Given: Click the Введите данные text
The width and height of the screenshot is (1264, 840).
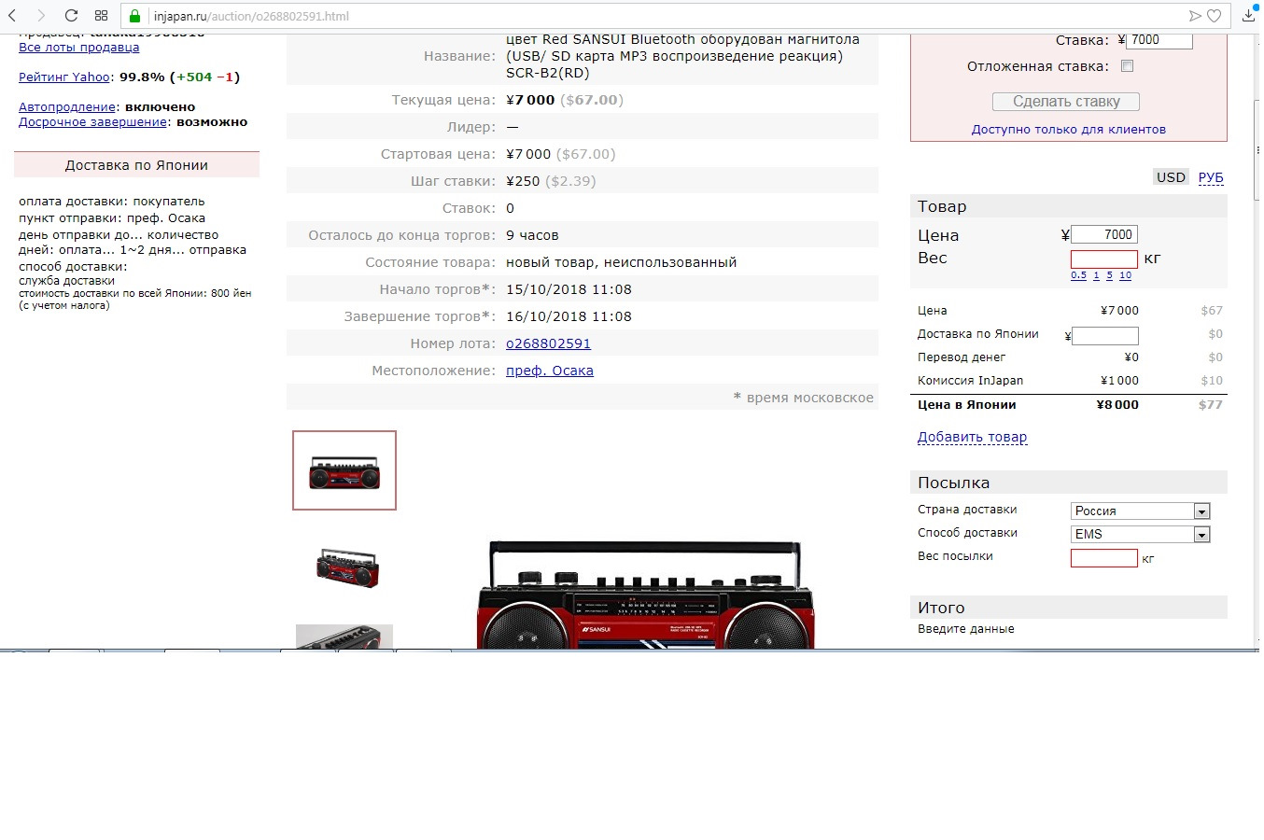Looking at the screenshot, I should click(965, 629).
